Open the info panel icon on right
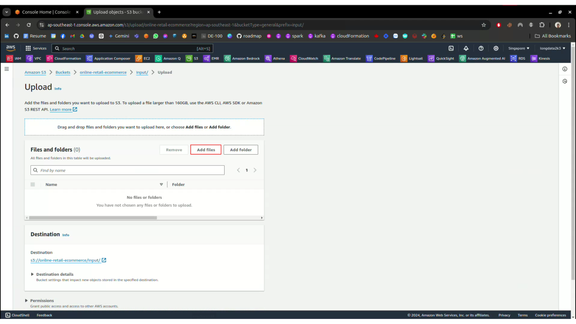This screenshot has height=324, width=576. coord(565,69)
